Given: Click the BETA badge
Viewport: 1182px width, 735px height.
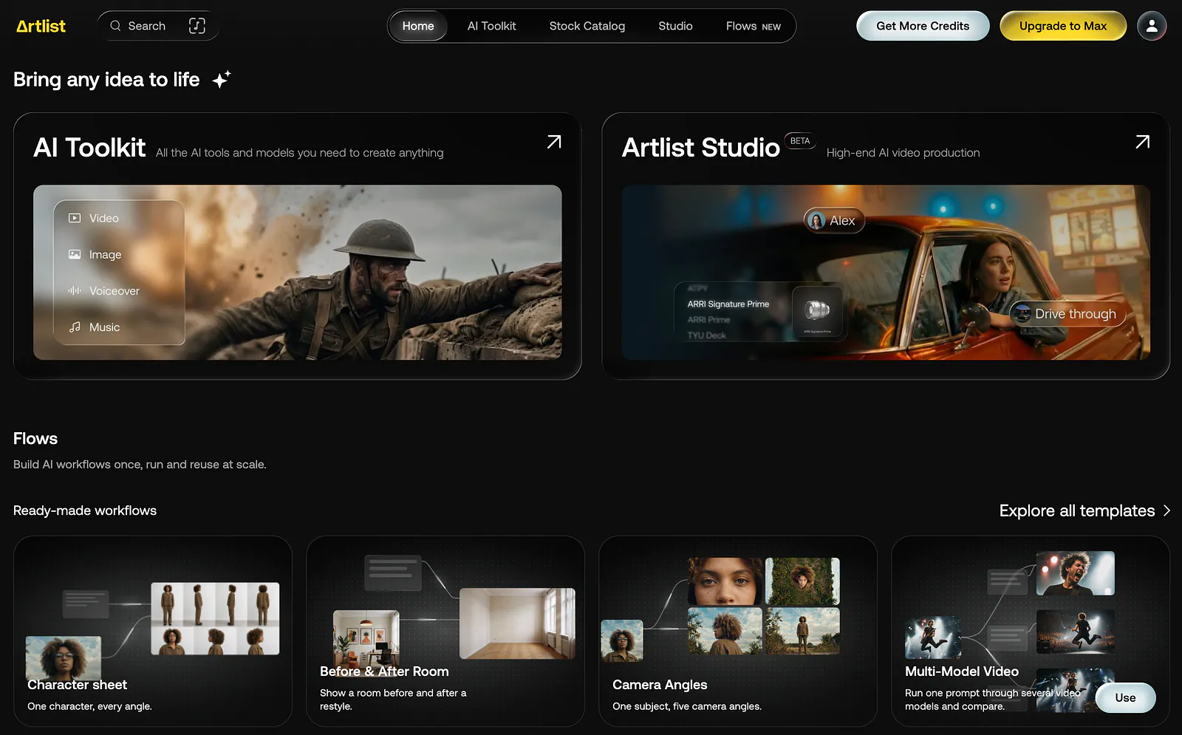Looking at the screenshot, I should point(800,140).
